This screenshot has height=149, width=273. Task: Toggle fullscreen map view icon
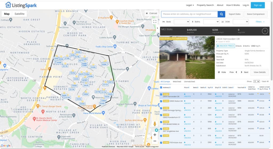155,21
